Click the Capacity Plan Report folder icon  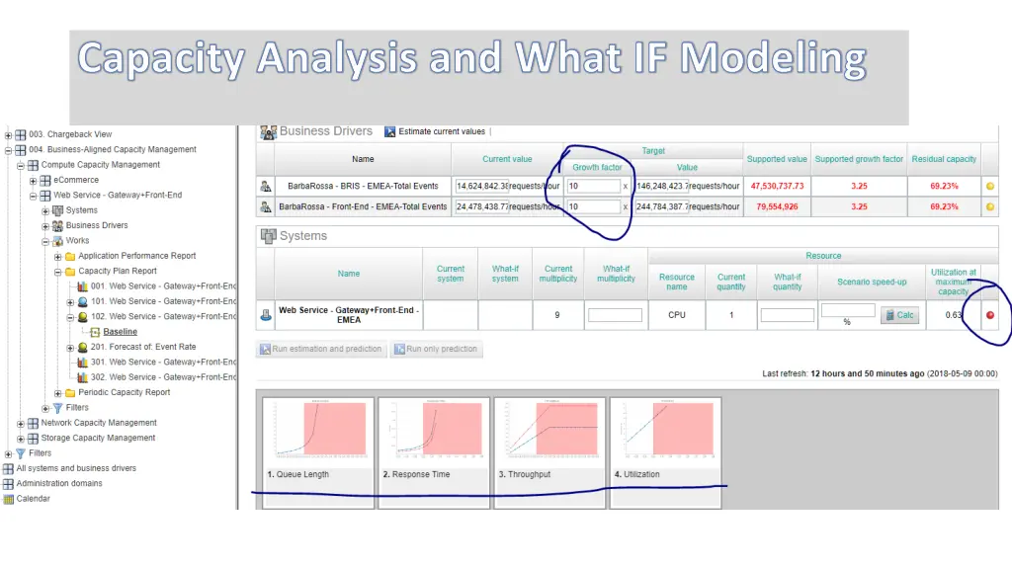(70, 271)
